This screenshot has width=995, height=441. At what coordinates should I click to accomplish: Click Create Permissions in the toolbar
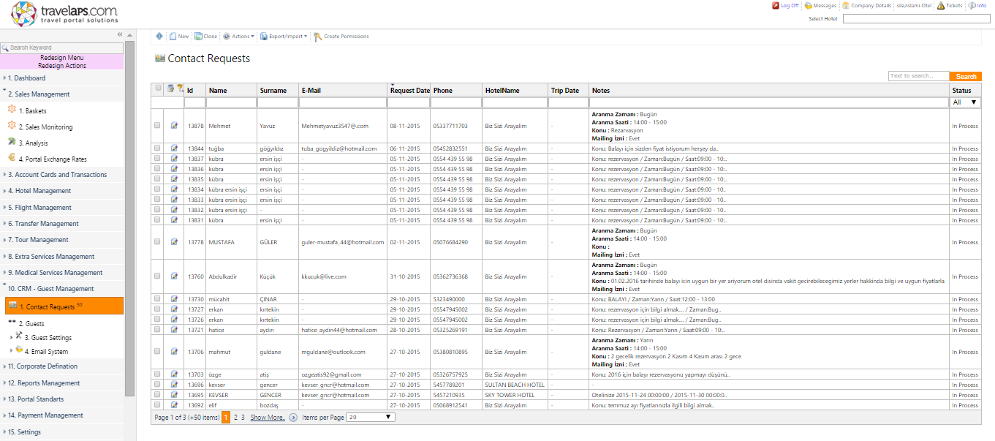click(x=341, y=36)
